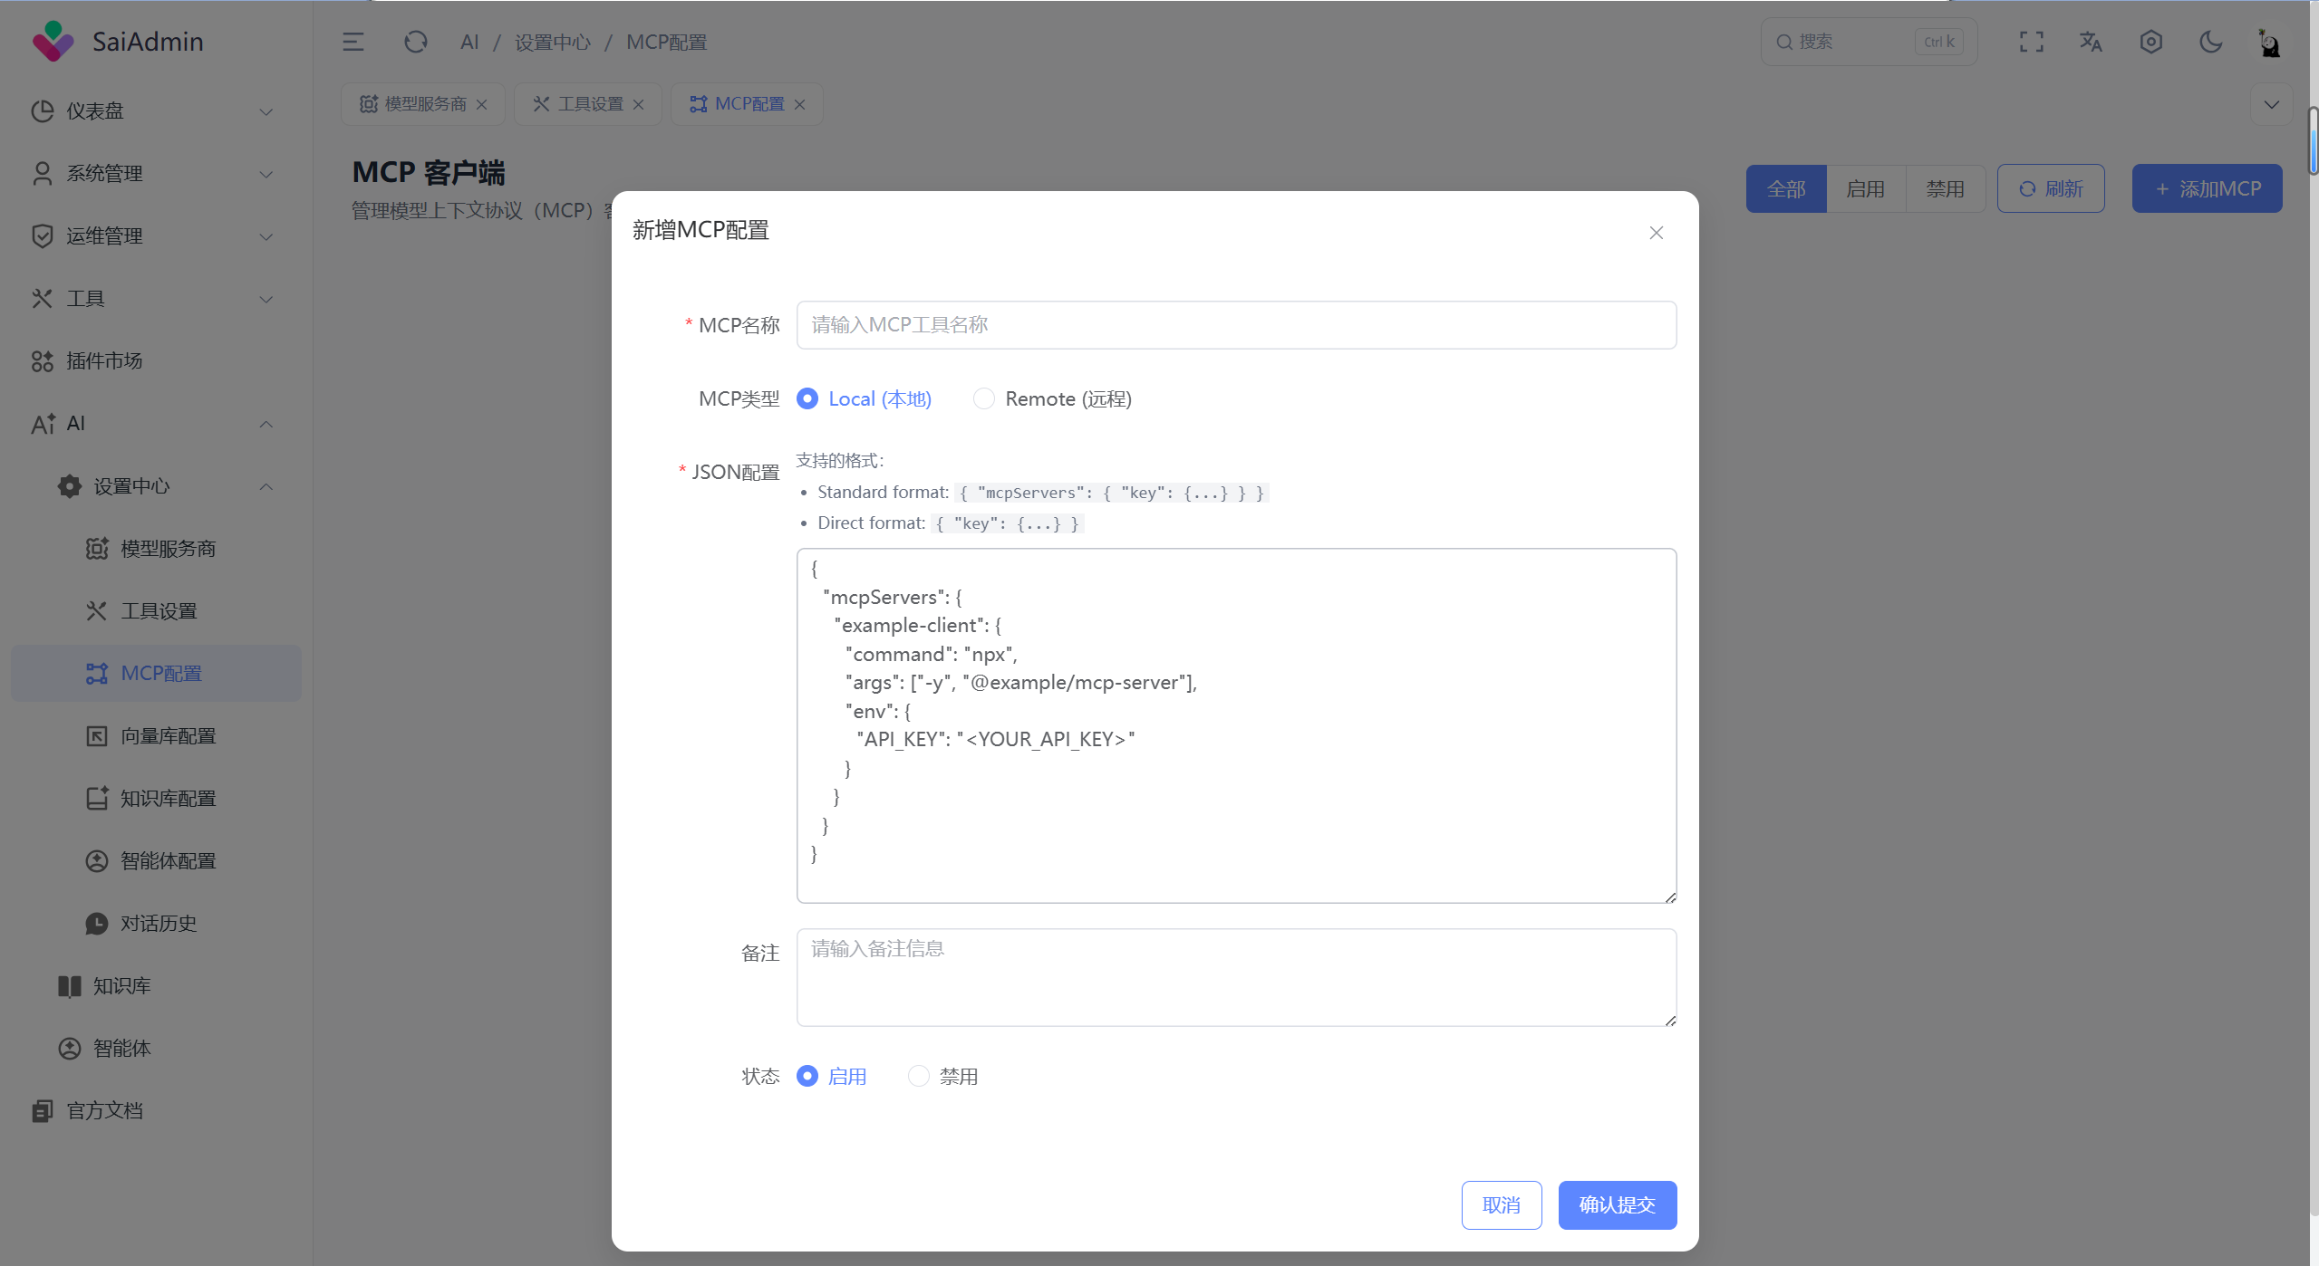Set status to 禁用 radio option

click(919, 1076)
